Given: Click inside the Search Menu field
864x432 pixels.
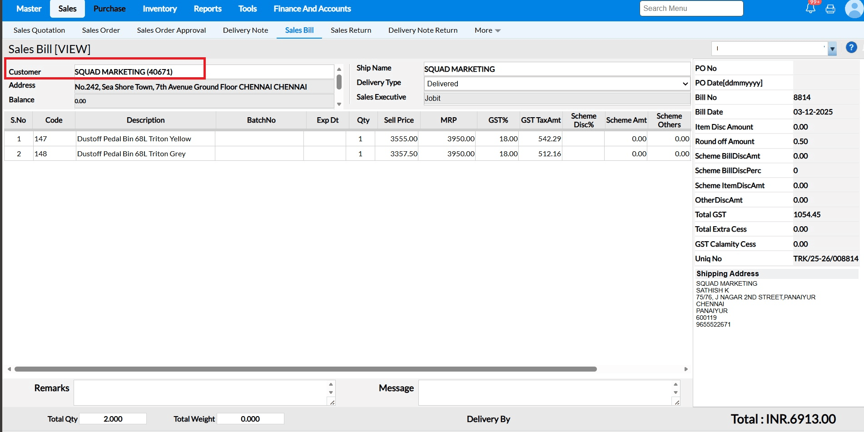Looking at the screenshot, I should click(691, 9).
